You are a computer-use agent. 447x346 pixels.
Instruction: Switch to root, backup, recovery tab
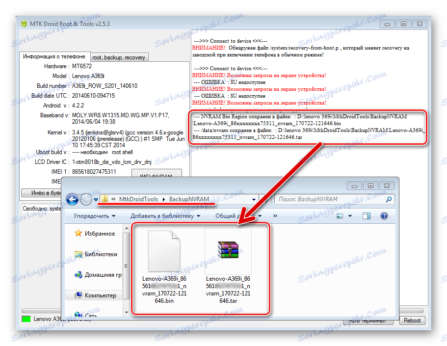pyautogui.click(x=119, y=57)
